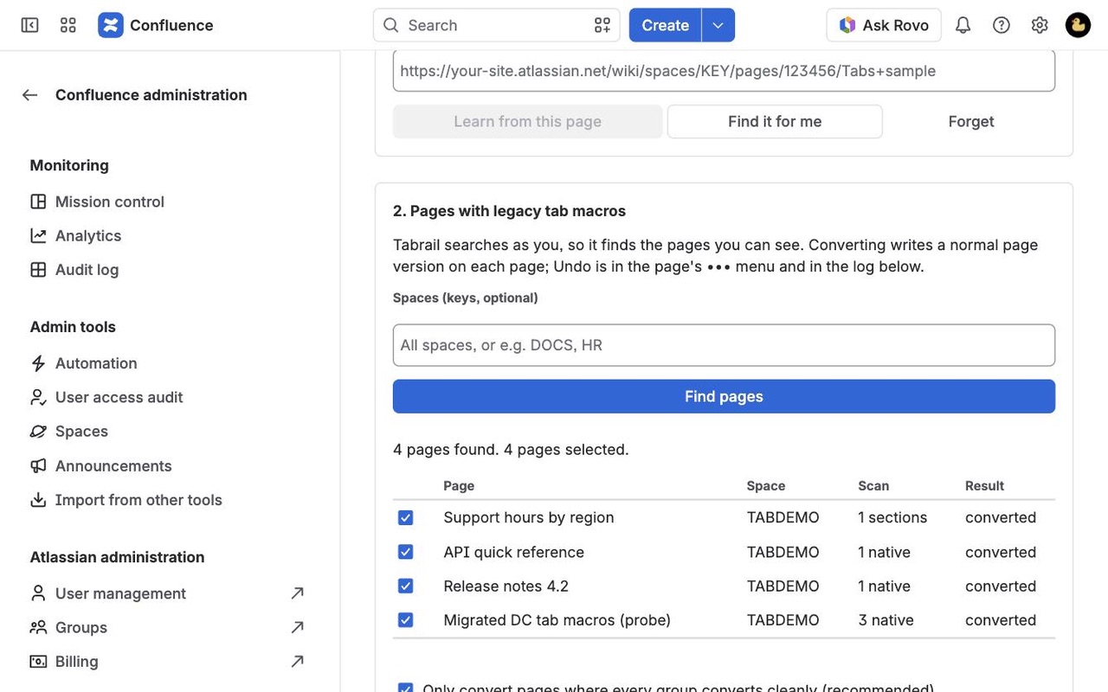
Task: Open Groups external link arrow
Action: 297,627
